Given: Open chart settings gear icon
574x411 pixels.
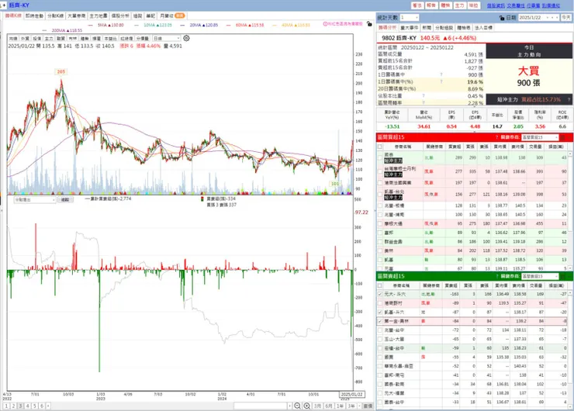Looking at the screenshot, I should [186, 38].
